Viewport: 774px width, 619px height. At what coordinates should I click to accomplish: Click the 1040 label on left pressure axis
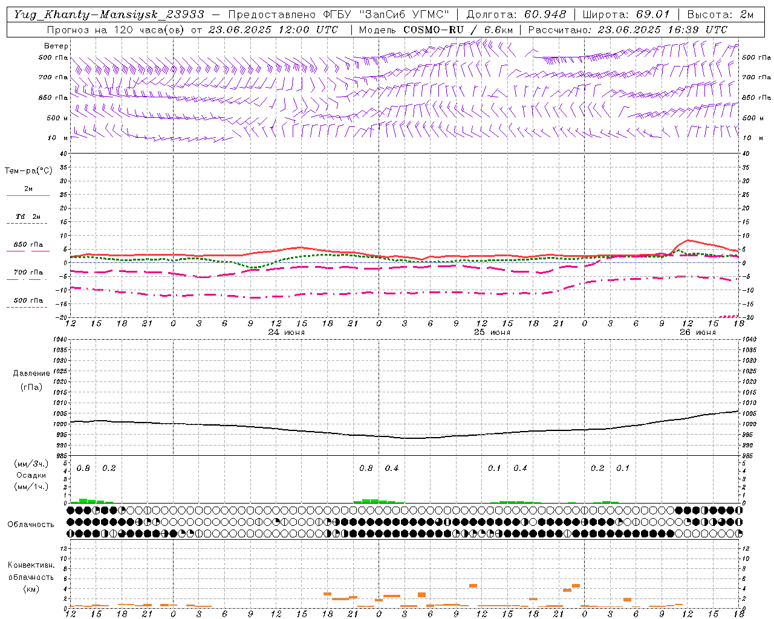point(60,339)
